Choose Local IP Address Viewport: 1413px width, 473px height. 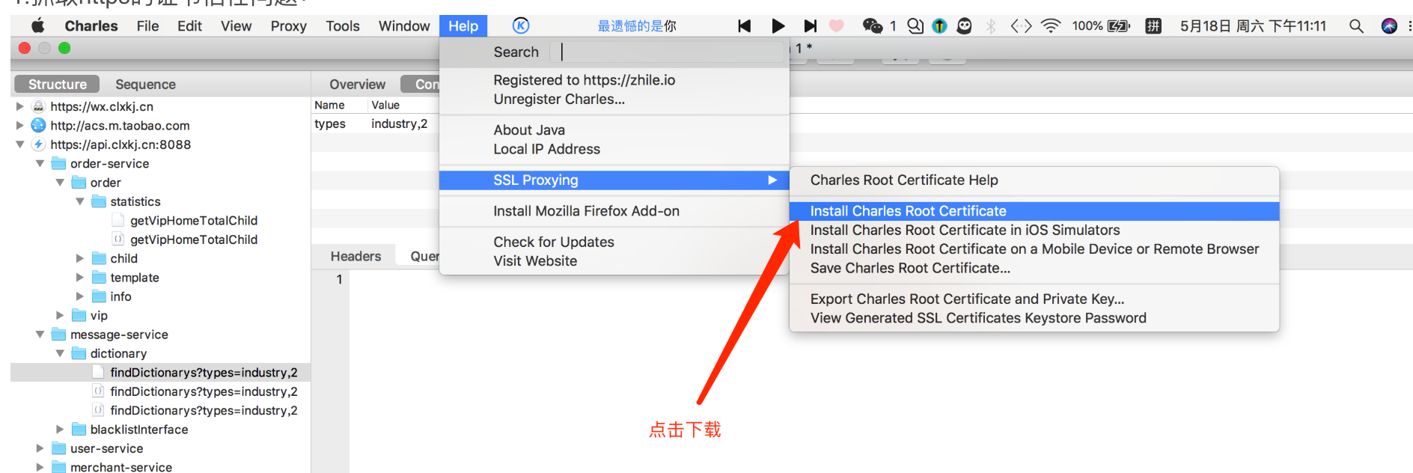pyautogui.click(x=614, y=149)
